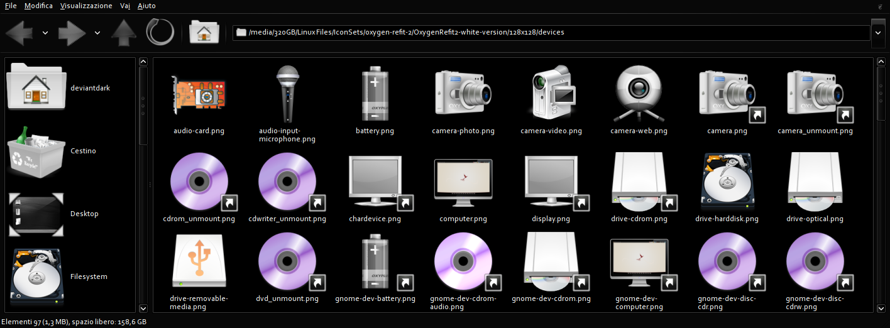Click sidebar scrollbar down arrow
This screenshot has width=890, height=328.
[143, 308]
